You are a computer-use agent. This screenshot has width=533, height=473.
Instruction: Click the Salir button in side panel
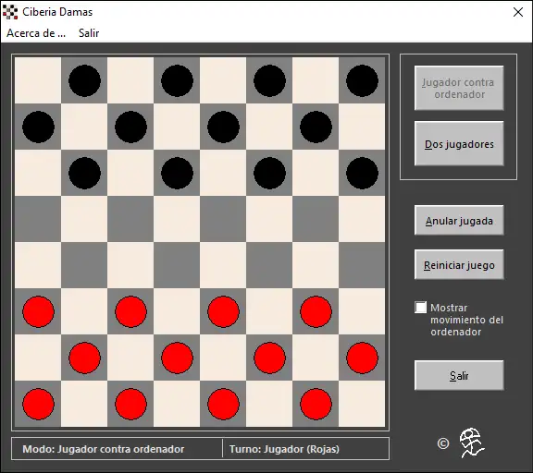click(x=459, y=375)
